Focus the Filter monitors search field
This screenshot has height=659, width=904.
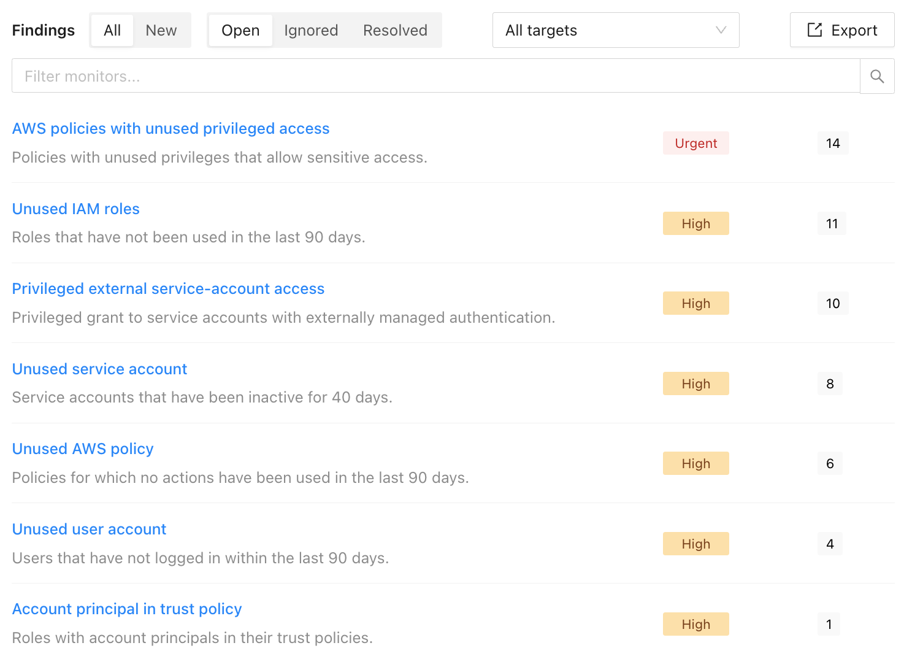(x=435, y=76)
